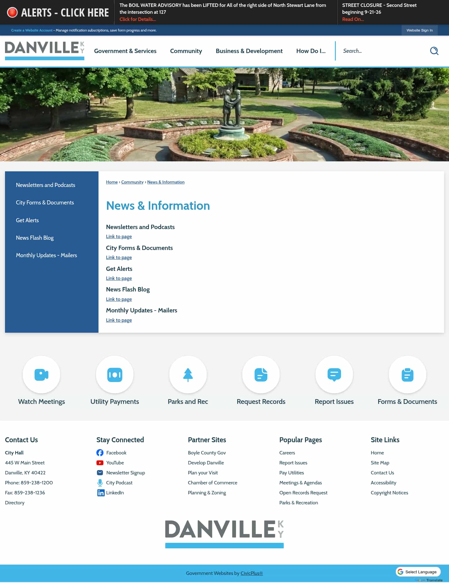Click the Danville KY footer logo
The image size is (449, 583).
tap(224, 534)
